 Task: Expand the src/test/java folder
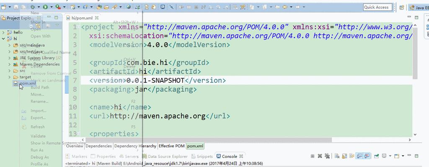point(10,51)
